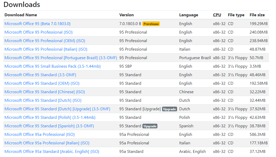Image resolution: width=276 pixels, height=157 pixels.
Task: Click the 586.3MB file size
Action: 258,135
